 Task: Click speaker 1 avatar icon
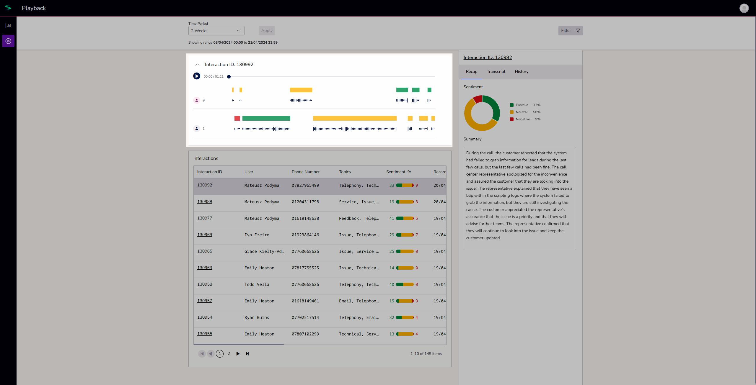point(197,129)
